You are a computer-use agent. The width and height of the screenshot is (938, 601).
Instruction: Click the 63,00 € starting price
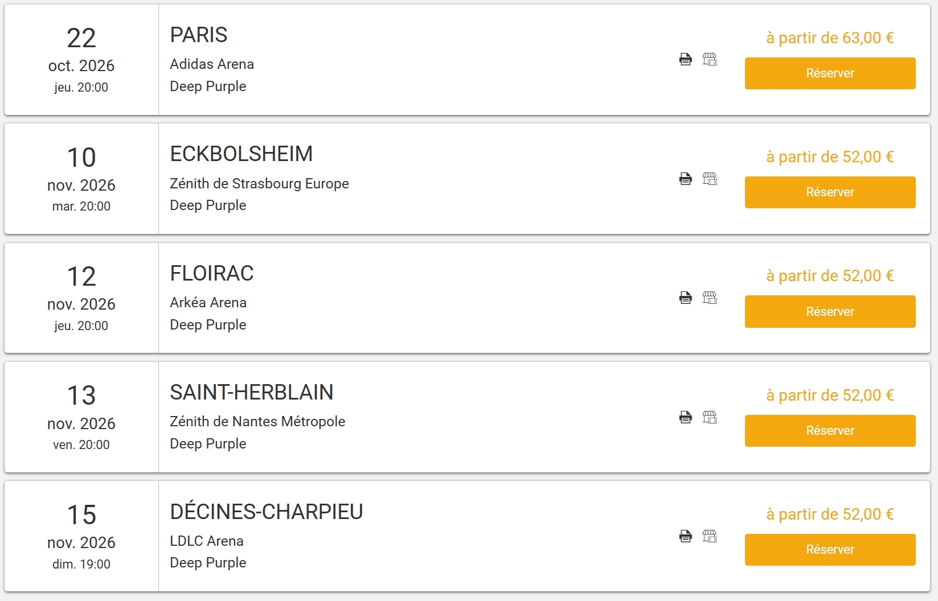(830, 38)
